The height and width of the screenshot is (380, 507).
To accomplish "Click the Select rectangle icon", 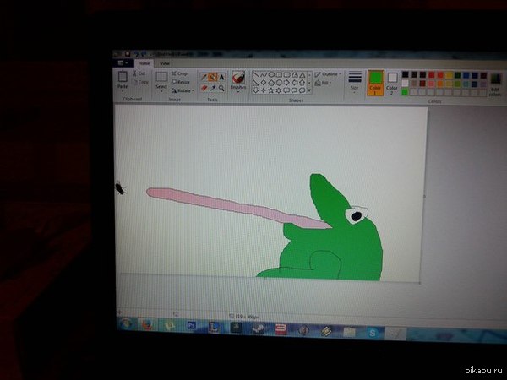I will tap(161, 77).
